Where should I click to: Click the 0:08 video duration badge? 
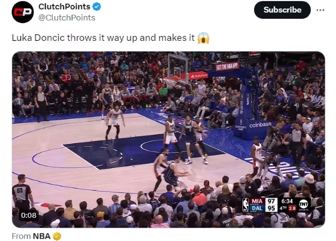click(28, 215)
